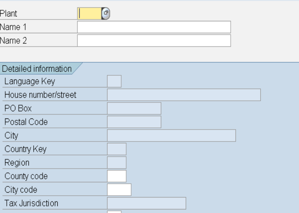This screenshot has height=213, width=299.
Task: Click the Tax Jurisdiction field
Action: tap(147, 203)
